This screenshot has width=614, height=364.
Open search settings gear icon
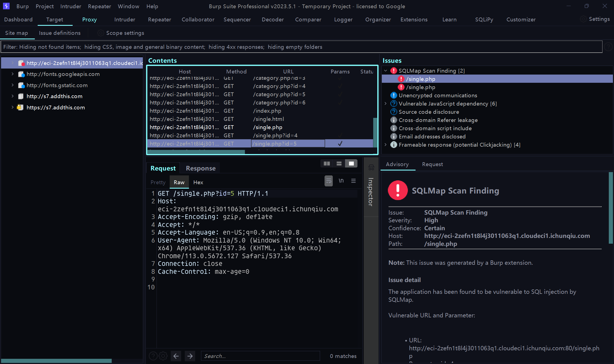point(163,356)
